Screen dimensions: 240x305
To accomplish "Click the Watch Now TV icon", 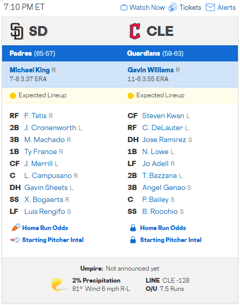I will point(124,7).
